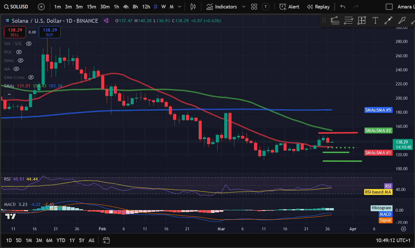The height and width of the screenshot is (248, 415).
Task: Click the circled T templates icon
Action: click(x=266, y=7)
